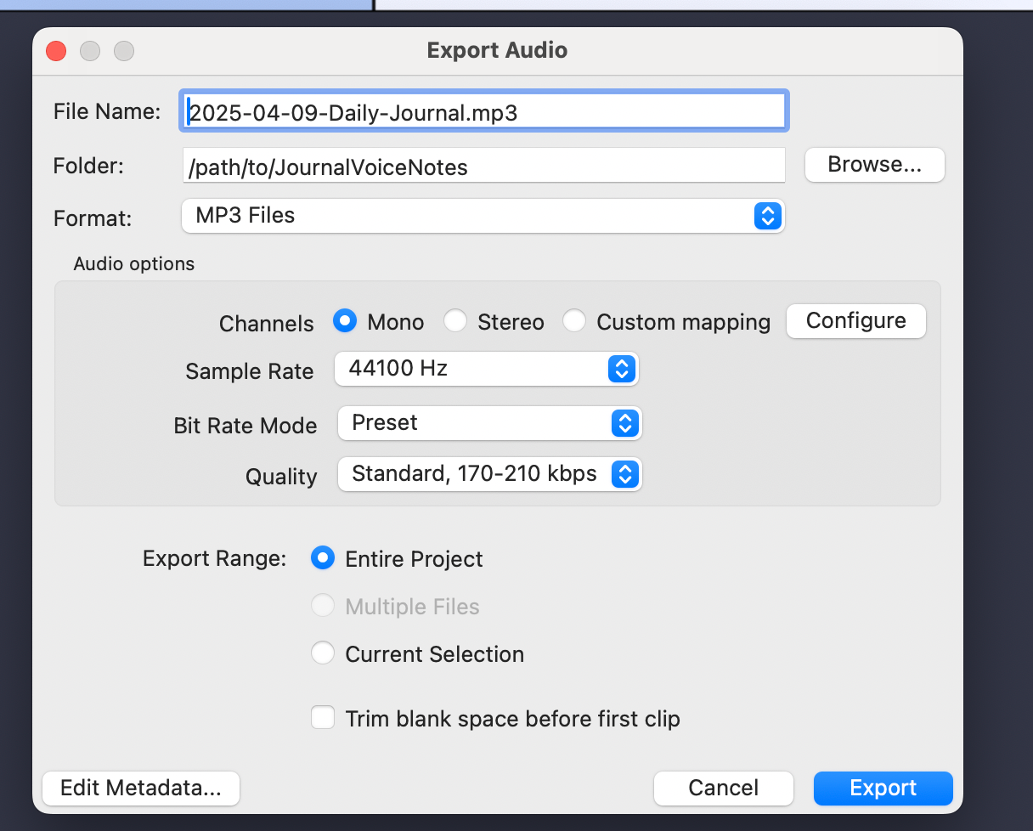
Task: Select Entire Project as export range
Action: (x=323, y=558)
